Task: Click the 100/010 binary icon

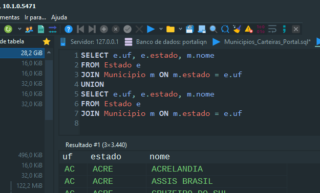Action: (x=261, y=29)
